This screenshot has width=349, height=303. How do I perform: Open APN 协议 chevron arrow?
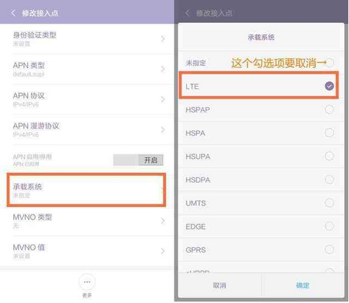(x=163, y=99)
